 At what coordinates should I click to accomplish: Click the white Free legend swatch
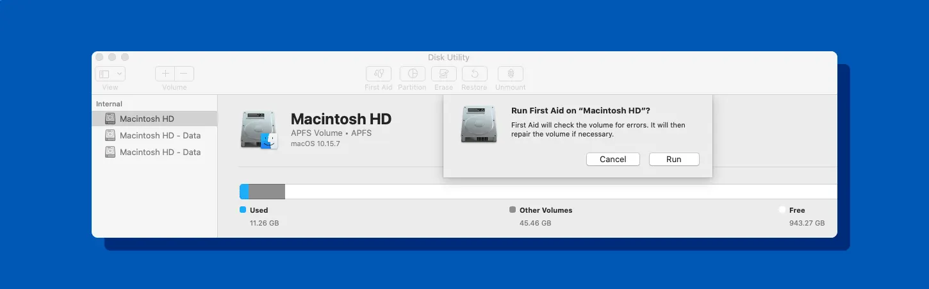(782, 210)
